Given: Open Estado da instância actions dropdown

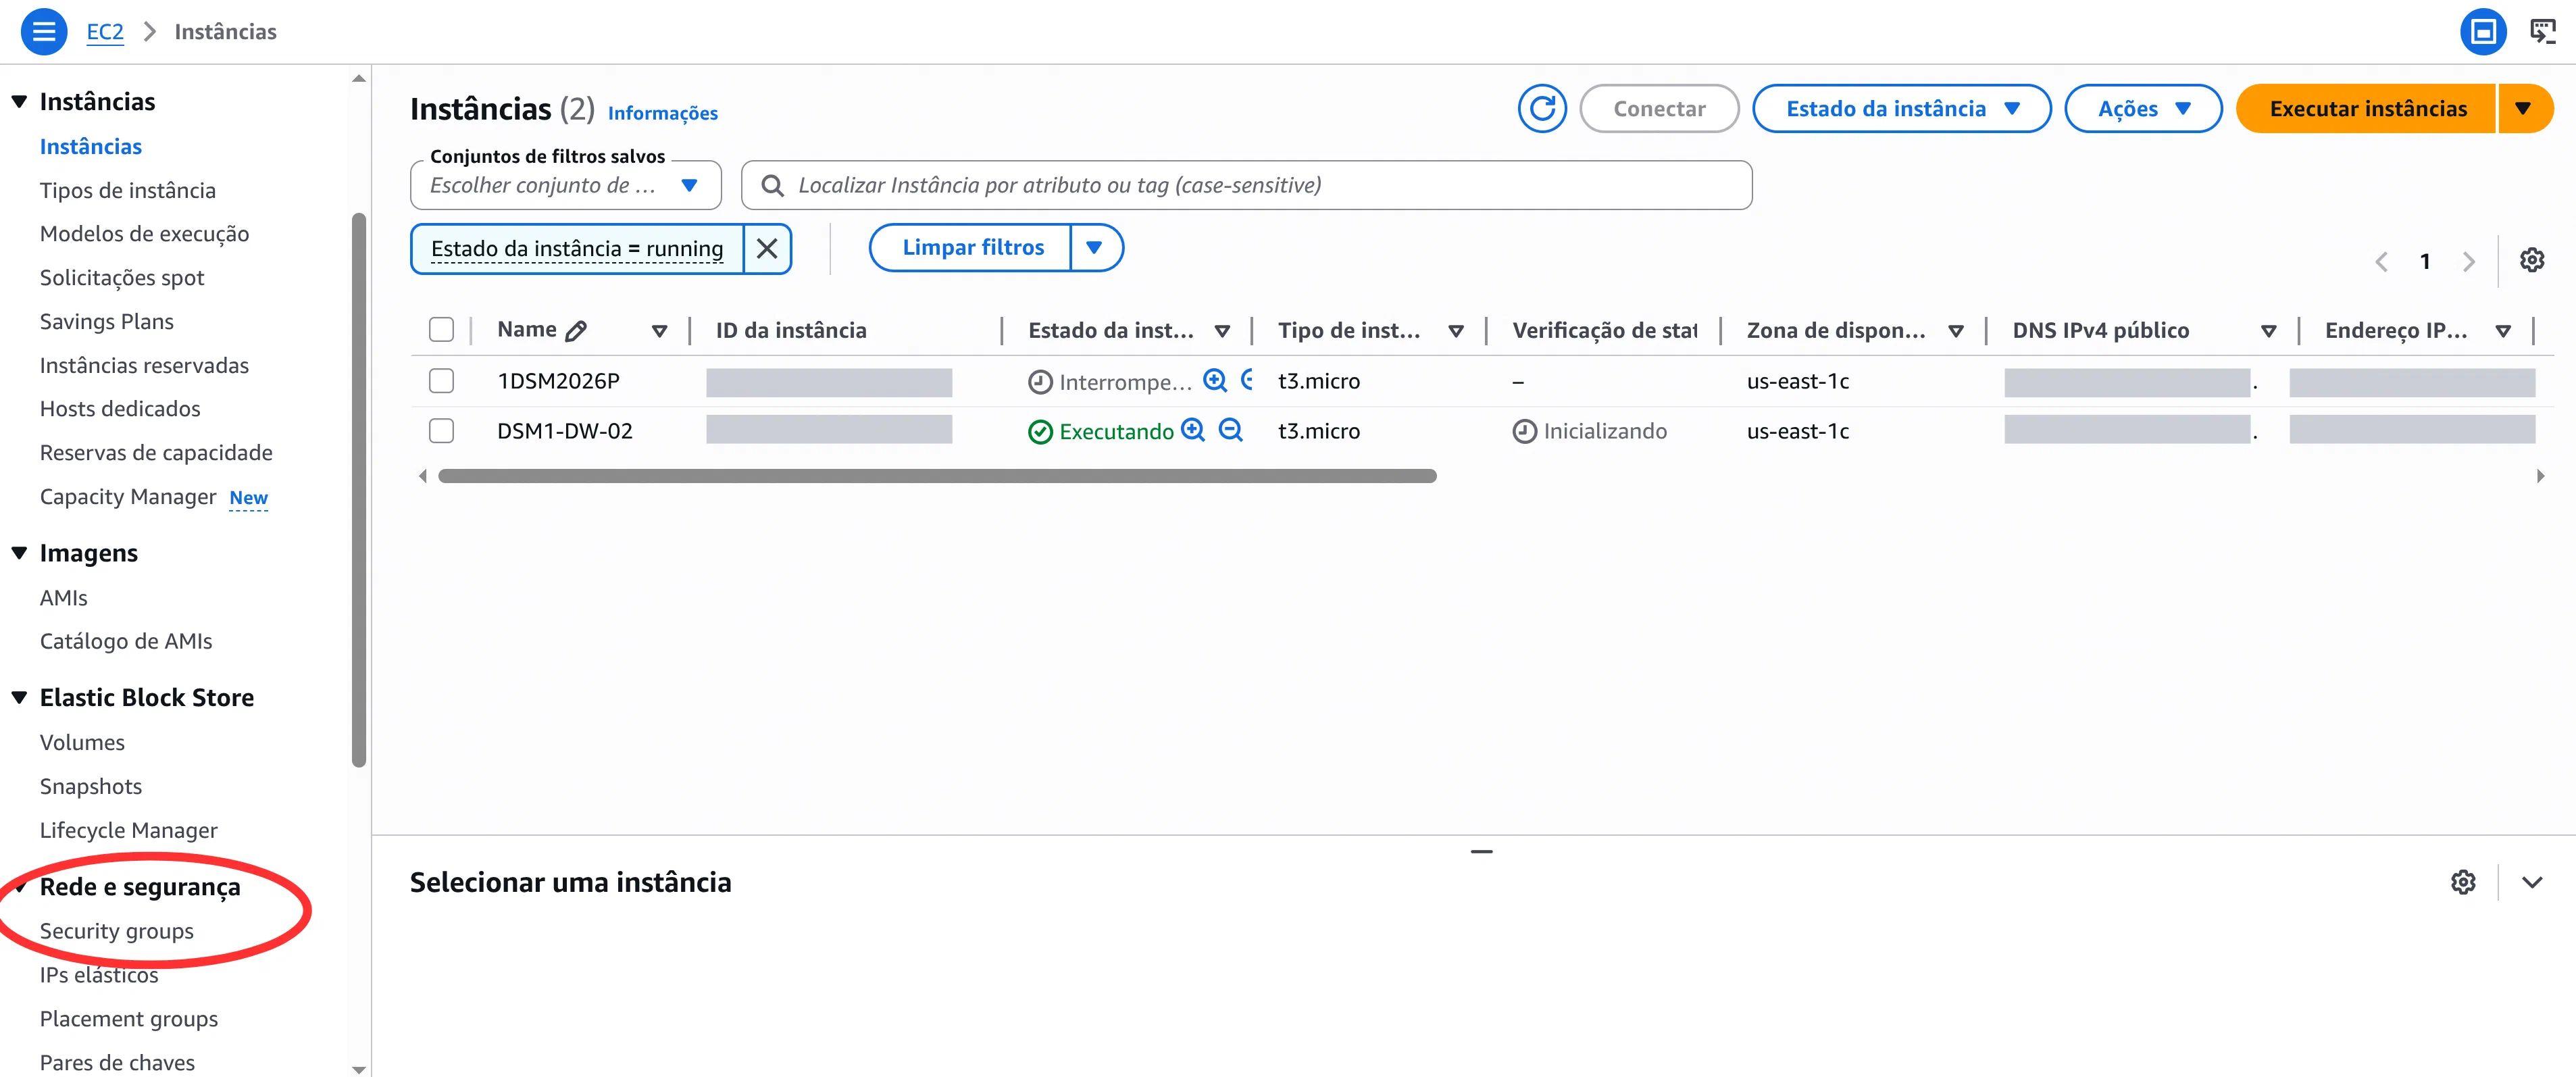Looking at the screenshot, I should 1901,108.
